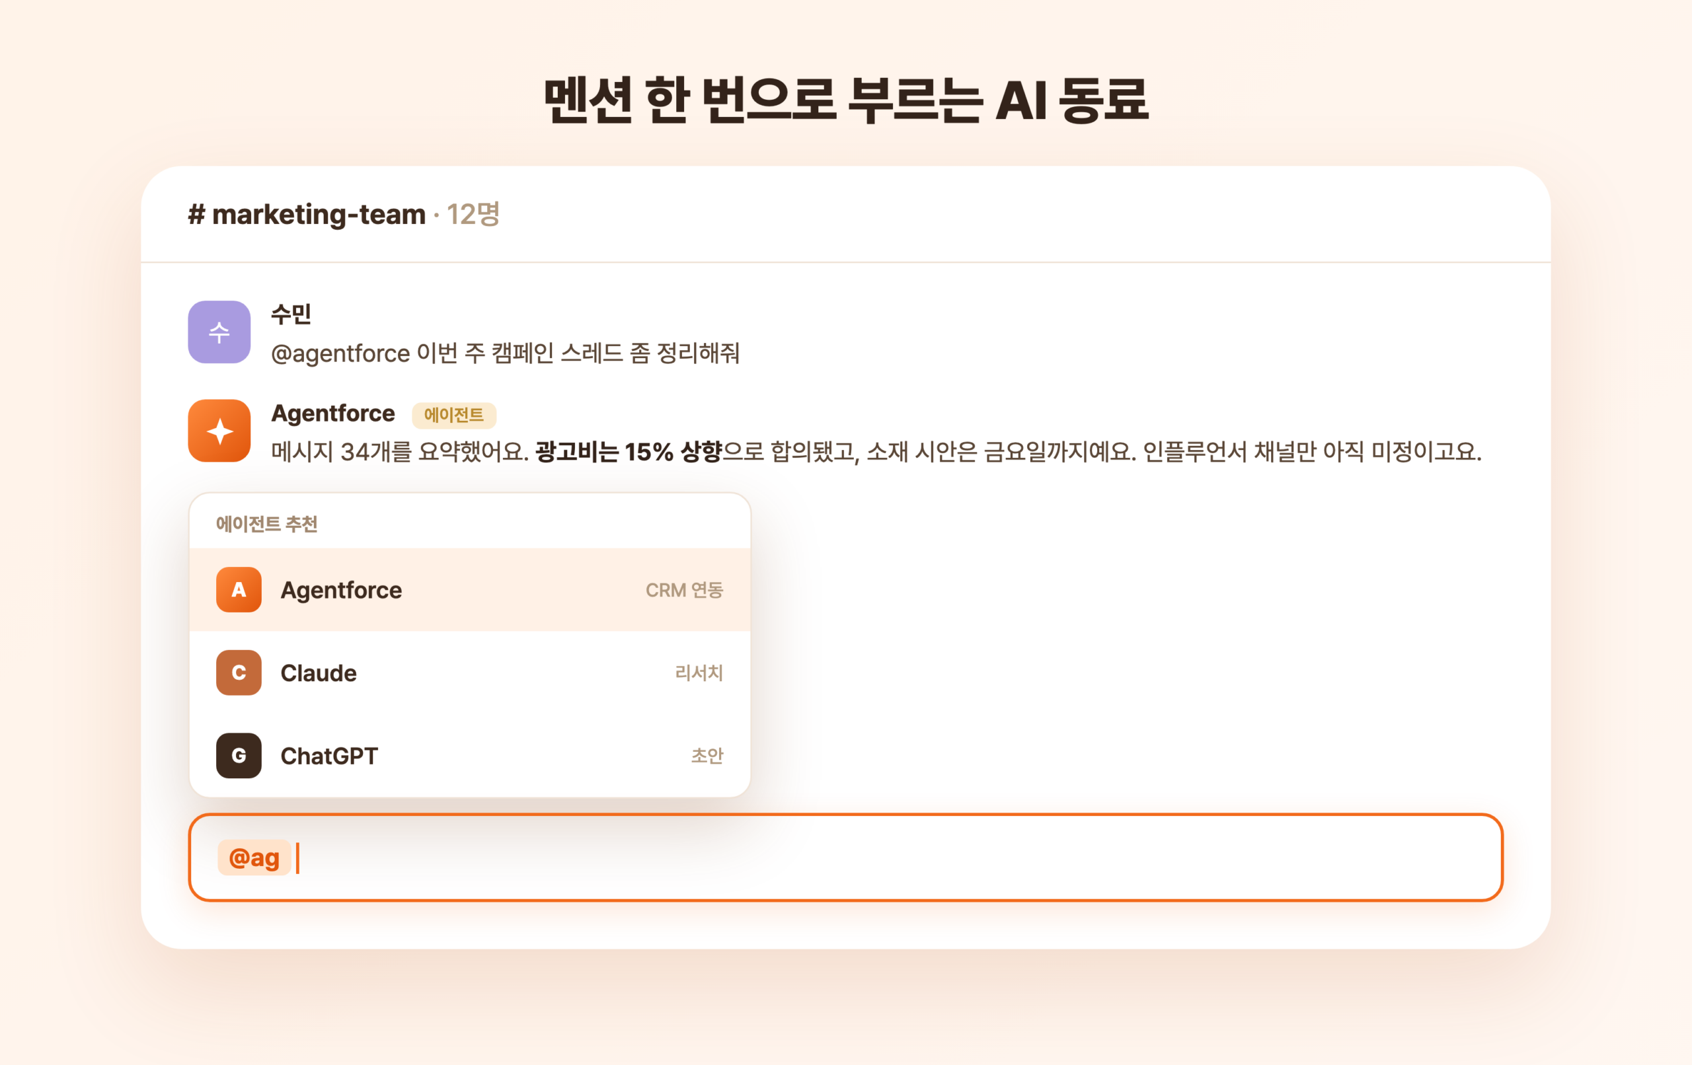1692x1065 pixels.
Task: Select Claude from agent suggestions
Action: (470, 673)
